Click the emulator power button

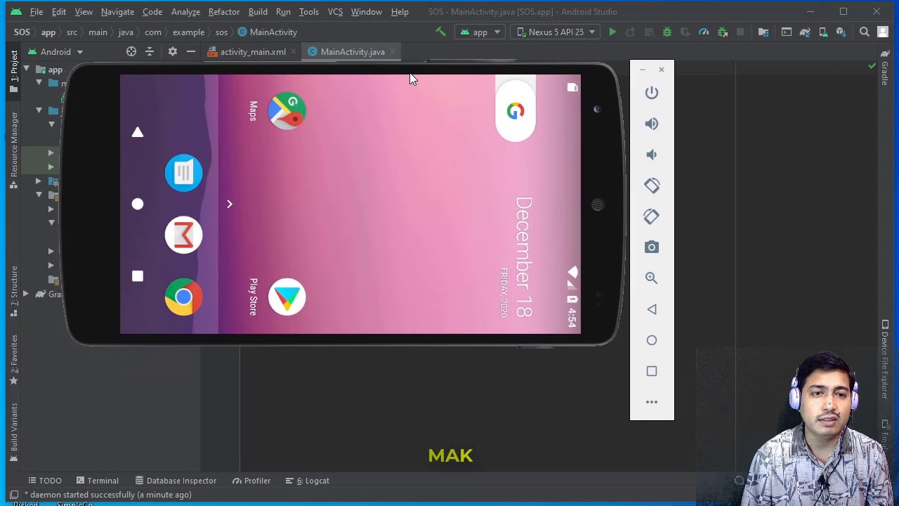pyautogui.click(x=652, y=93)
